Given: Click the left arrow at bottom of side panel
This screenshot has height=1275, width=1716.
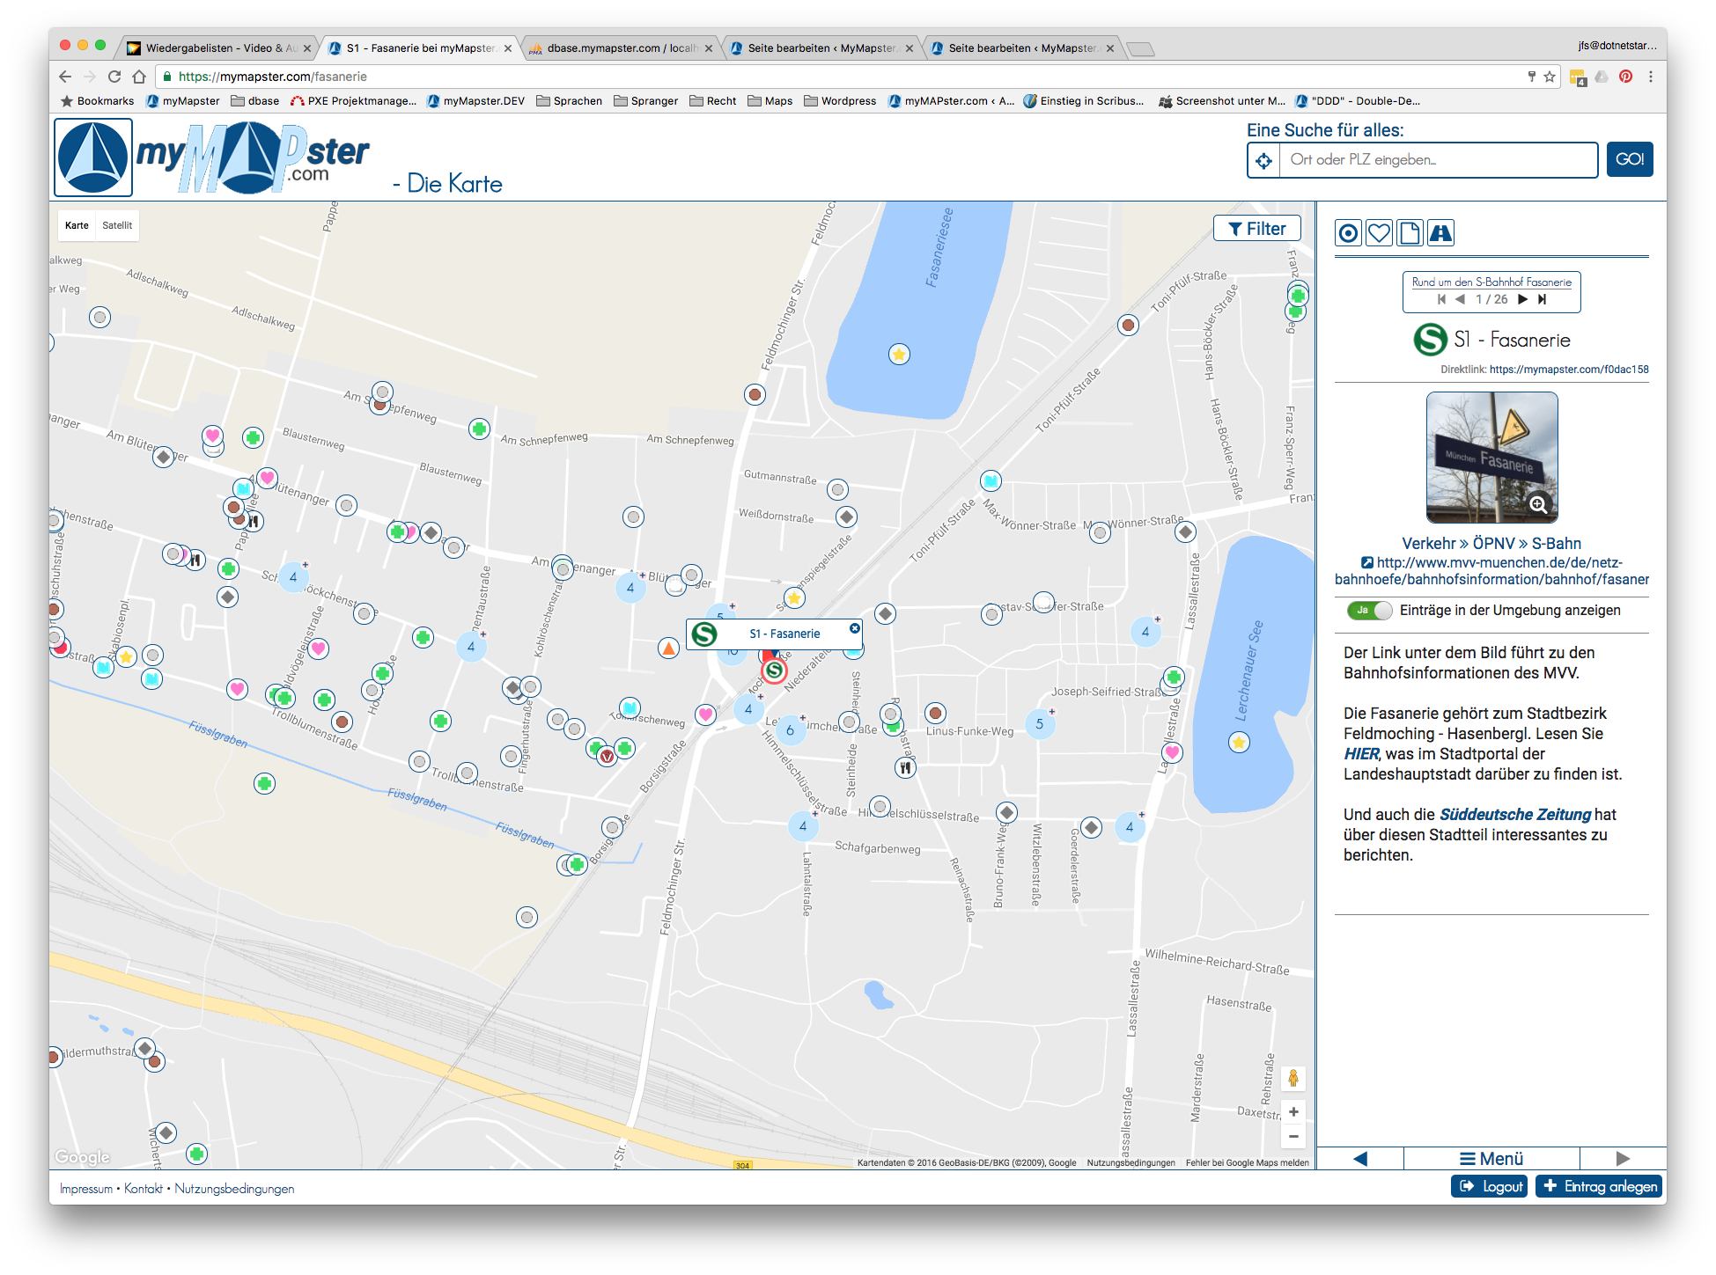Looking at the screenshot, I should [x=1360, y=1159].
